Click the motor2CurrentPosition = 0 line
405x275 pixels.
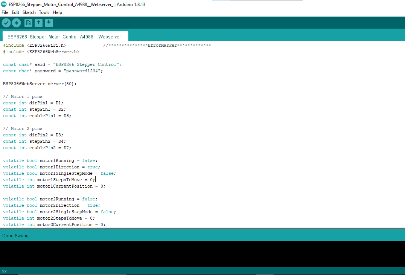click(54, 225)
